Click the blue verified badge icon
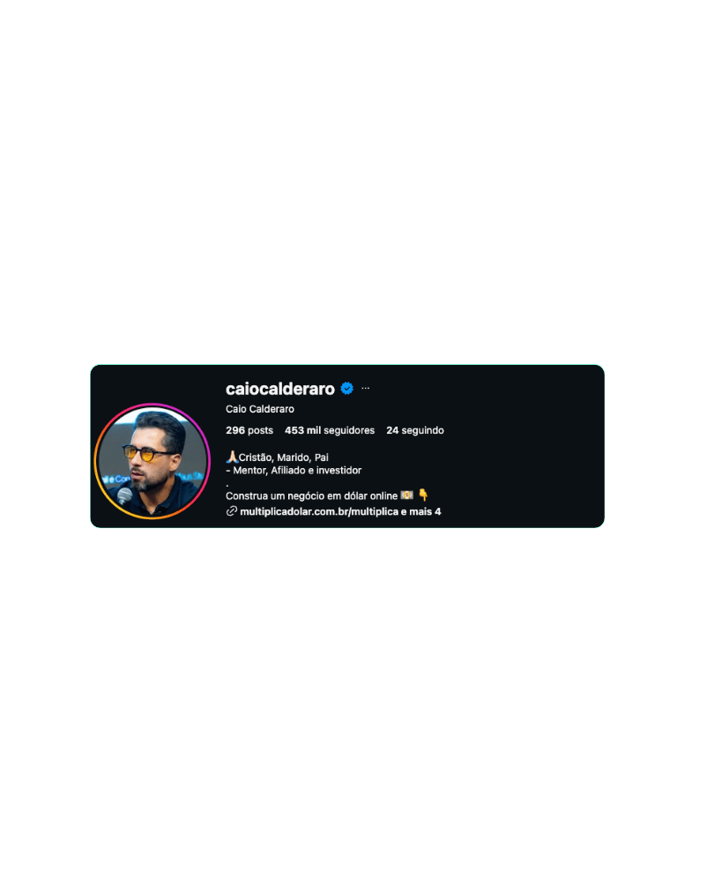 click(346, 389)
